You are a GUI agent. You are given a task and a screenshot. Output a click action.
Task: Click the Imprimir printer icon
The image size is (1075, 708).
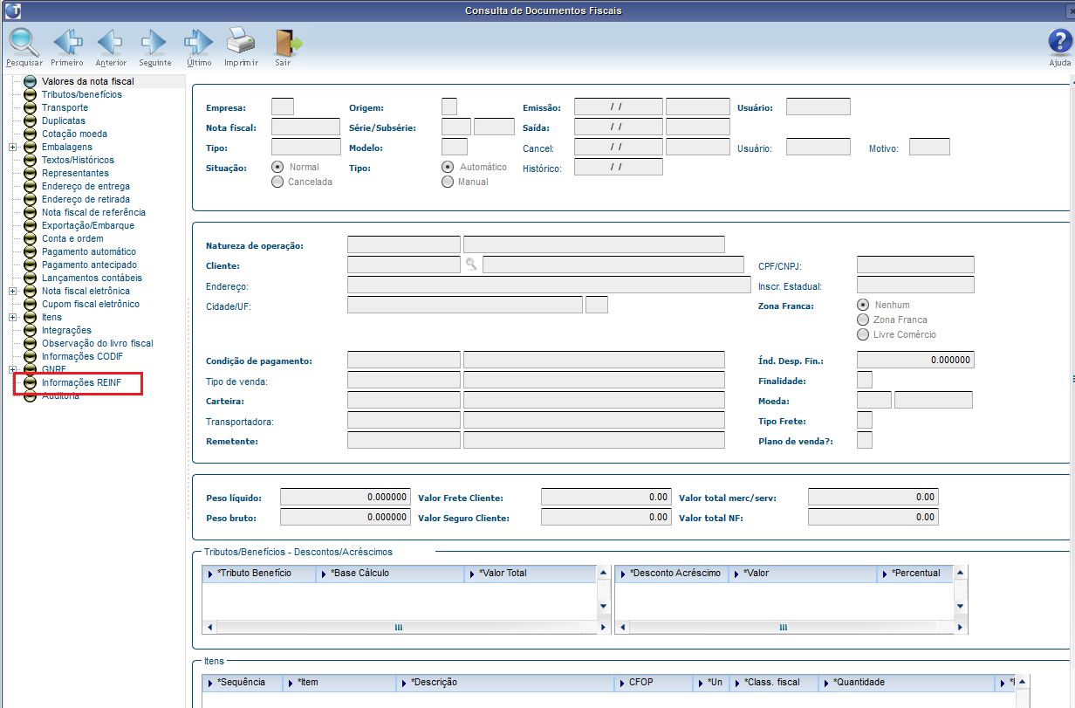coord(241,42)
